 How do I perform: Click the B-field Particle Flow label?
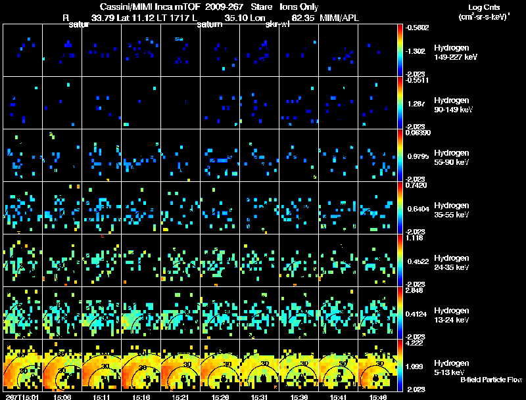tap(491, 380)
